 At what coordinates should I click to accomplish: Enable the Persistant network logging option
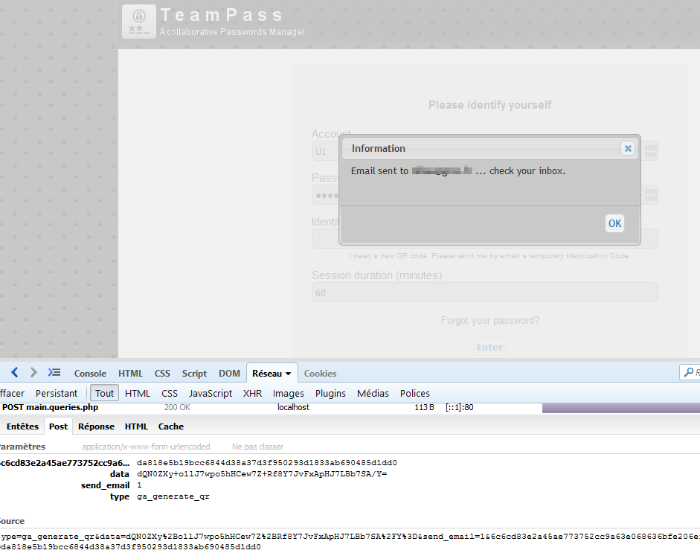point(56,392)
